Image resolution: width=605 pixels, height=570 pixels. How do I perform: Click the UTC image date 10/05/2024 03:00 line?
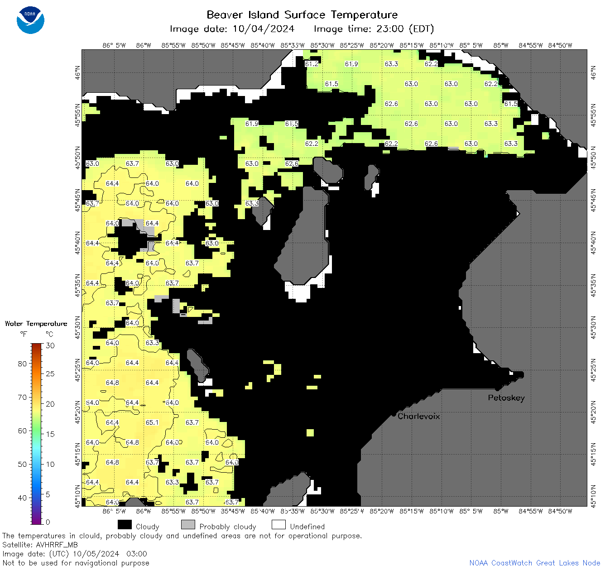coord(75,554)
